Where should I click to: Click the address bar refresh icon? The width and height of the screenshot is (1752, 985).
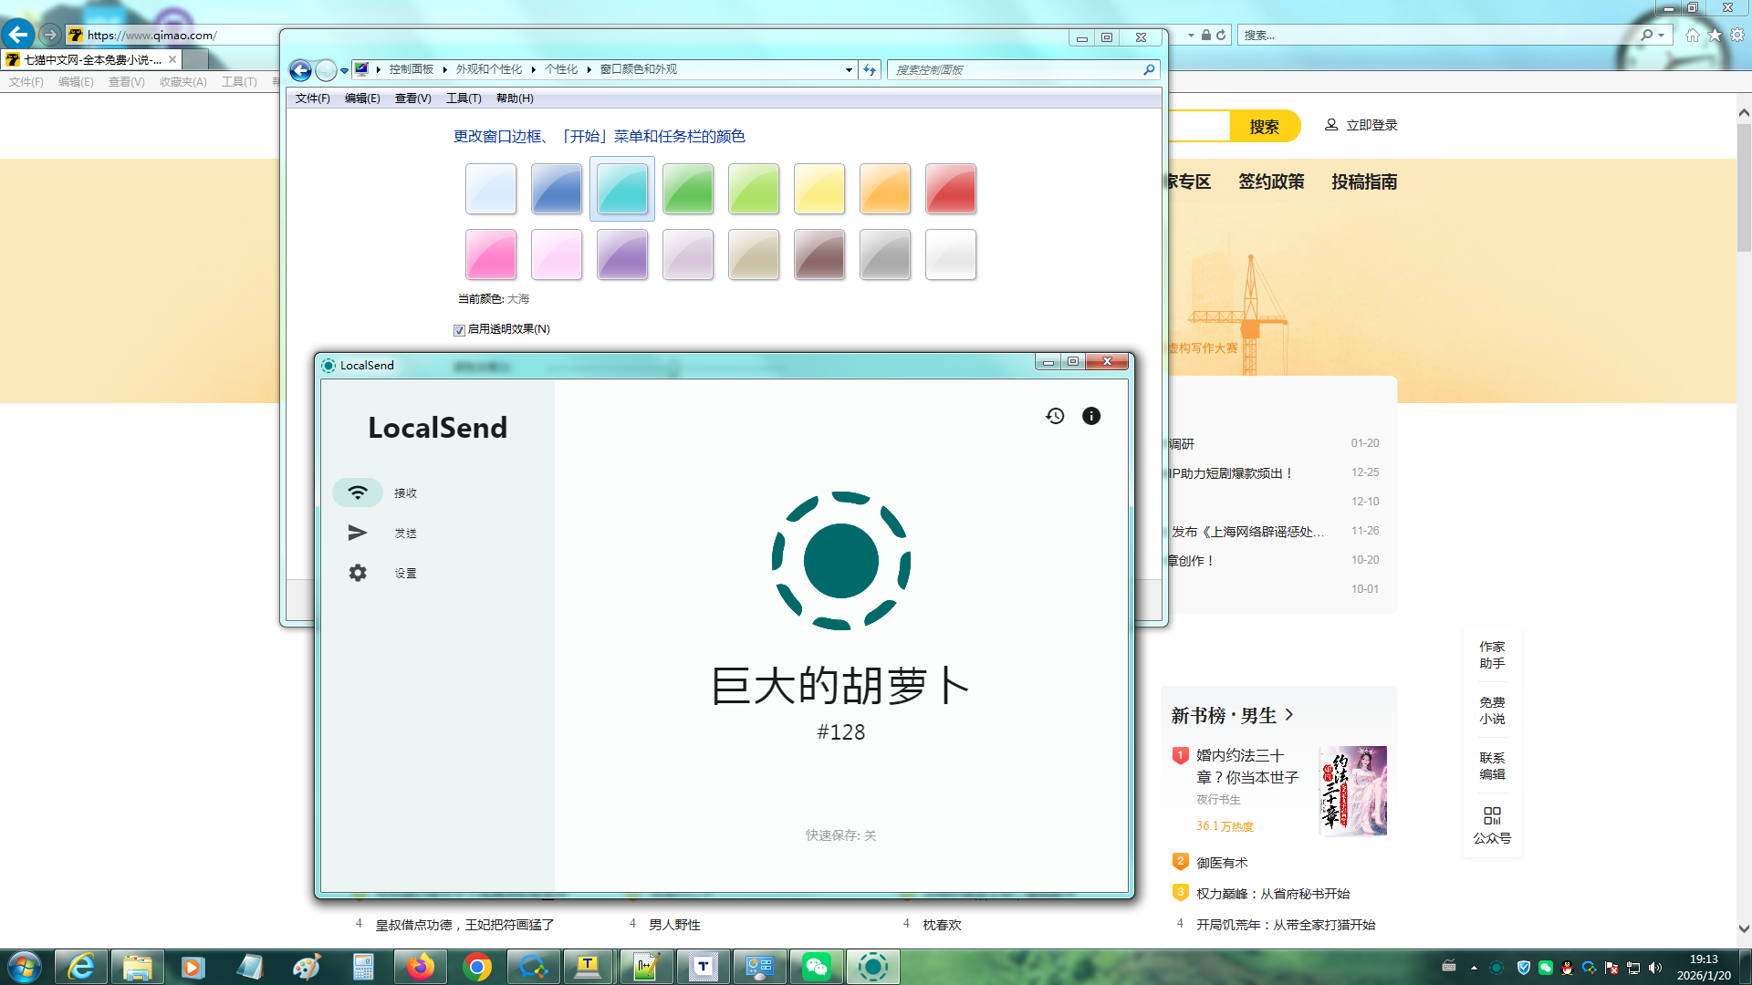tap(870, 69)
